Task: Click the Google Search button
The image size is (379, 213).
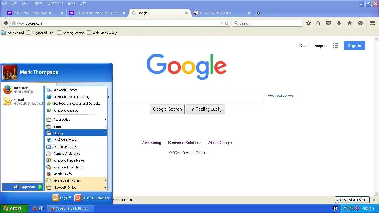Action: (167, 109)
